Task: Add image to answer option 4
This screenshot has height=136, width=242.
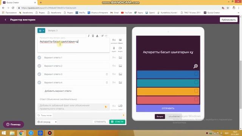Action: pyautogui.click(x=120, y=82)
